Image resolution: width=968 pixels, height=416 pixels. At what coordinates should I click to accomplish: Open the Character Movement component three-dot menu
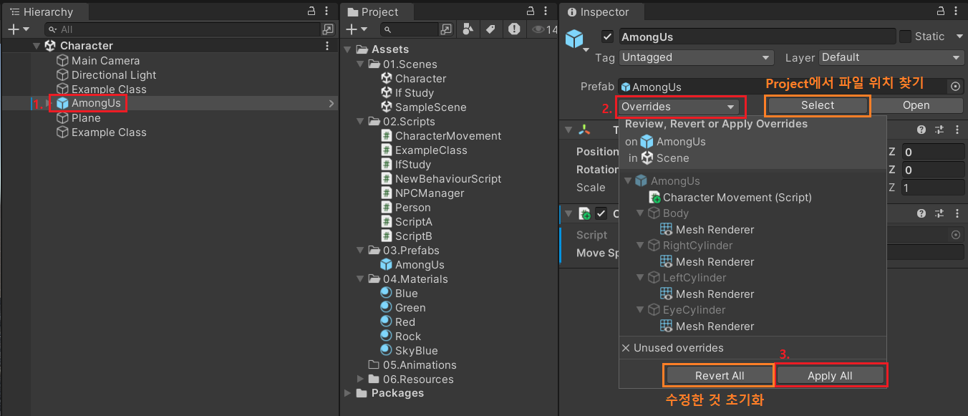click(x=956, y=213)
